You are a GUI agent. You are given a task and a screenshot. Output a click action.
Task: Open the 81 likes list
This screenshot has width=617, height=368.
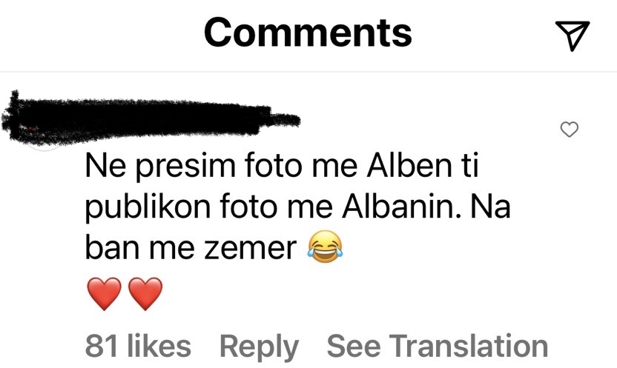[138, 347]
